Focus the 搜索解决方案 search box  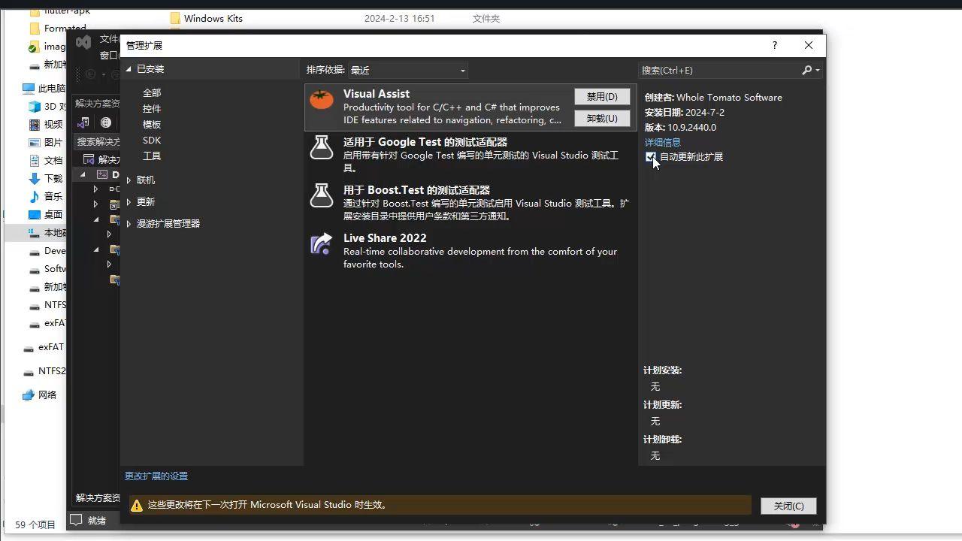(98, 141)
